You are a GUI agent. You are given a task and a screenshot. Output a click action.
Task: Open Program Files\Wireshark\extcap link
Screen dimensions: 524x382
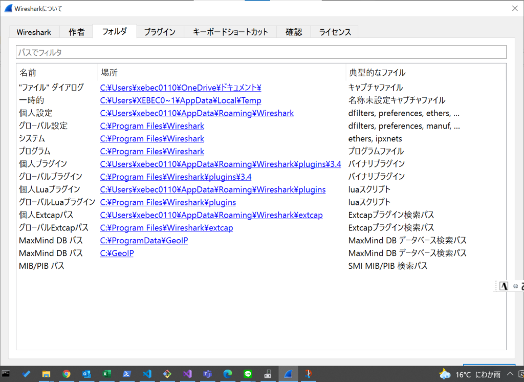click(x=166, y=227)
